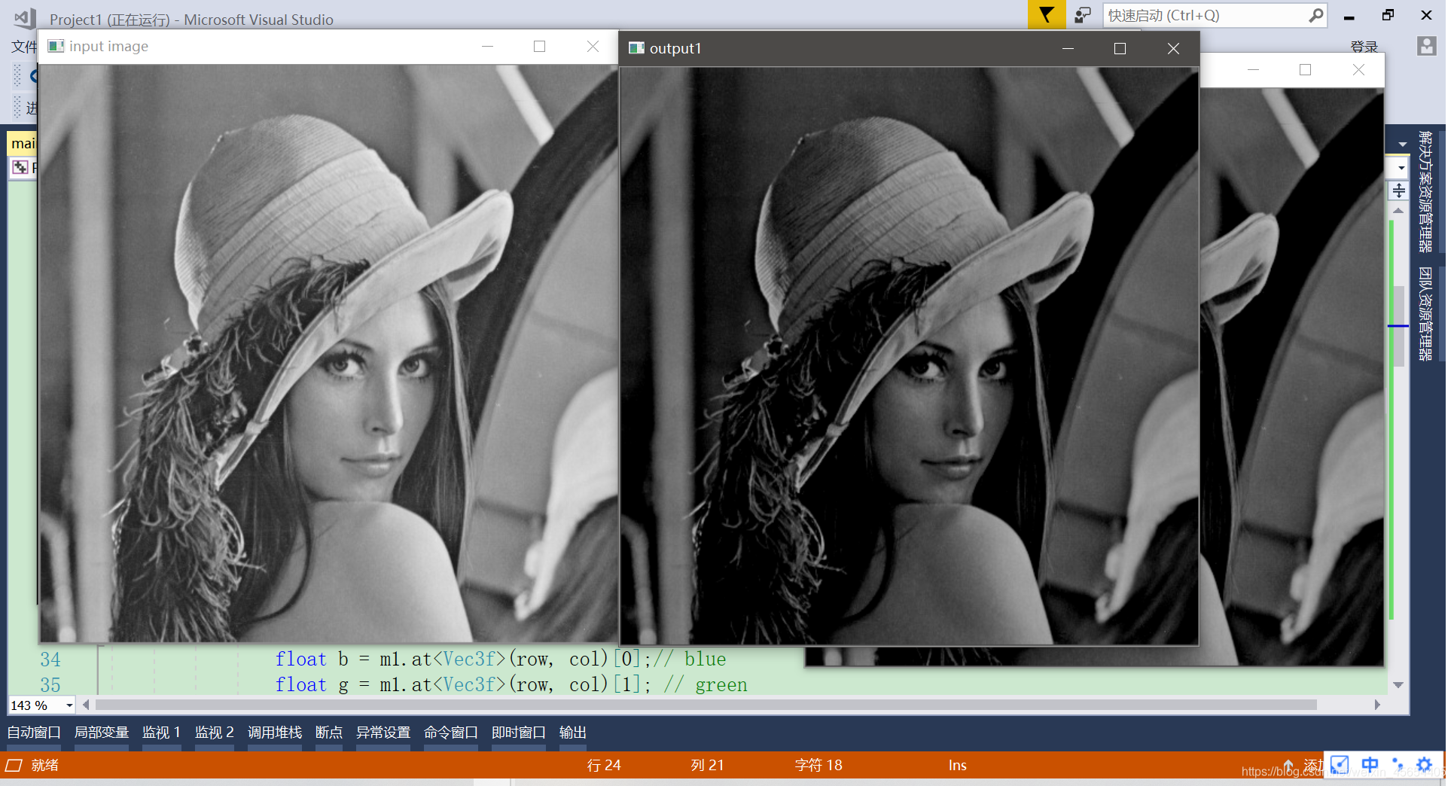Click the output1 window icon
Viewport: 1454px width, 786px height.
[636, 48]
